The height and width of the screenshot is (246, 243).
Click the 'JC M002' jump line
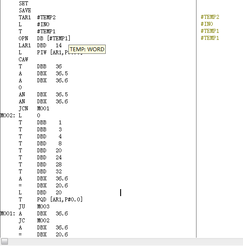[x=34, y=221]
